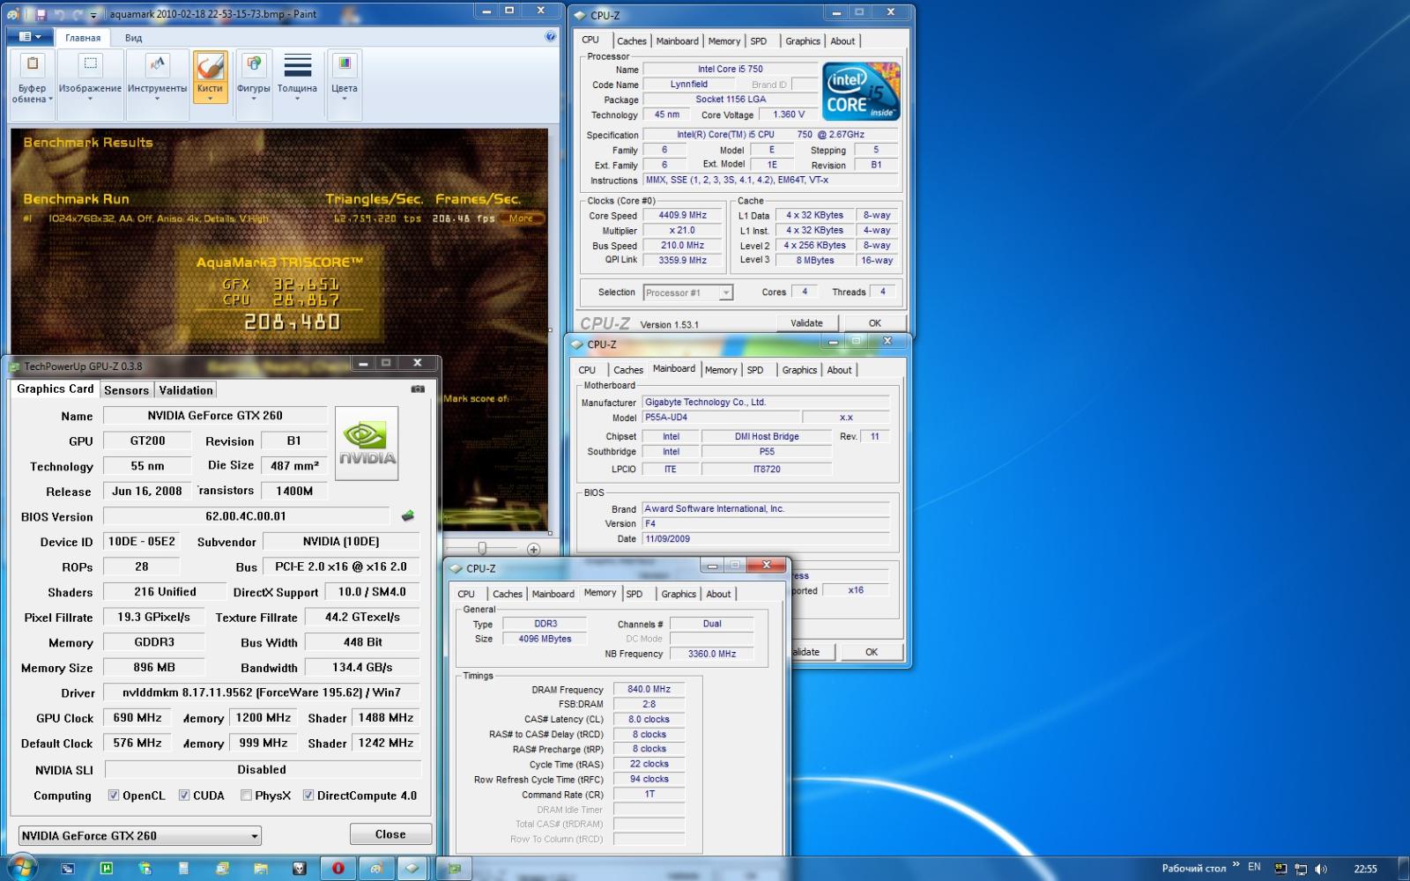This screenshot has height=881, width=1410.
Task: Click the calculator taskbar icon
Action: pyautogui.click(x=183, y=868)
